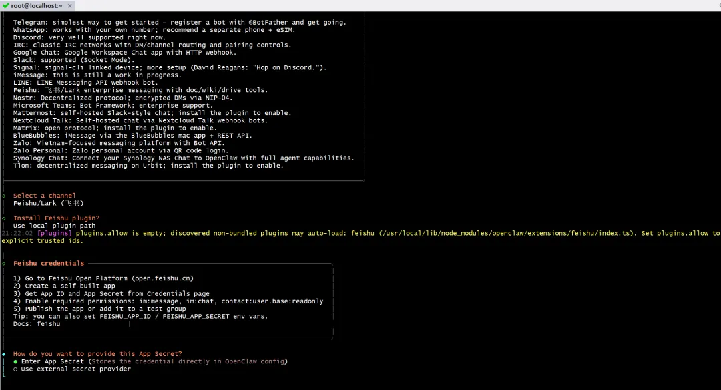721x390 pixels.
Task: Click the WhatsApp channel description line
Action: [154, 30]
